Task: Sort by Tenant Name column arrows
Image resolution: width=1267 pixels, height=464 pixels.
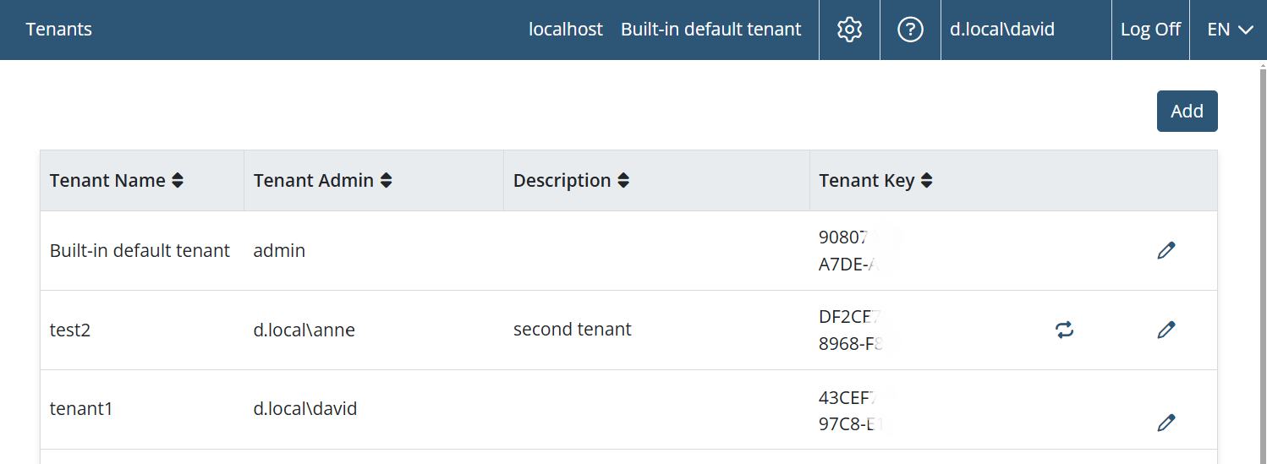Action: (x=177, y=180)
